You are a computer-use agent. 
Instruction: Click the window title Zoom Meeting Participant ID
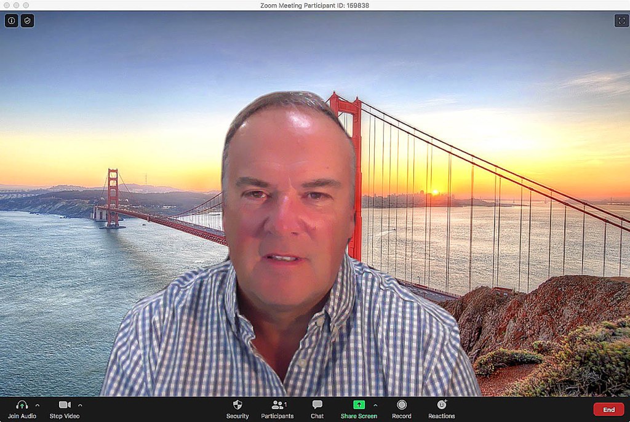point(315,5)
